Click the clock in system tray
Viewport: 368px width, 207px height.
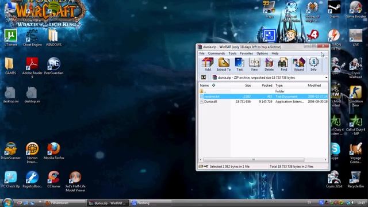pos(361,202)
